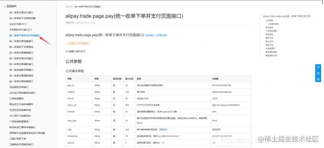This screenshot has width=324, height=148.
Task: Open 资金授权冻结接口 in the sidebar
Action: (x=19, y=87)
